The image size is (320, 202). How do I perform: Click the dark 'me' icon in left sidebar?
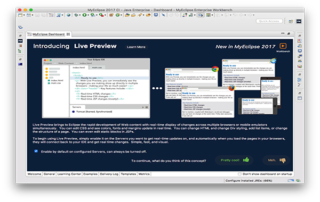pyautogui.click(x=20, y=41)
